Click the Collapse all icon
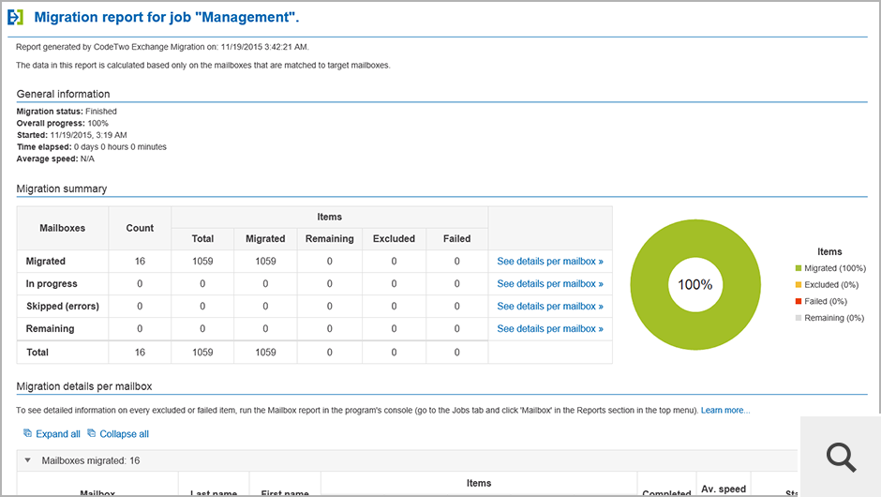881x497 pixels. (x=91, y=433)
